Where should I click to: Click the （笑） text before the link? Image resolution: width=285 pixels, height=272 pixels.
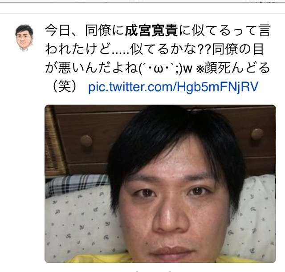coord(65,86)
